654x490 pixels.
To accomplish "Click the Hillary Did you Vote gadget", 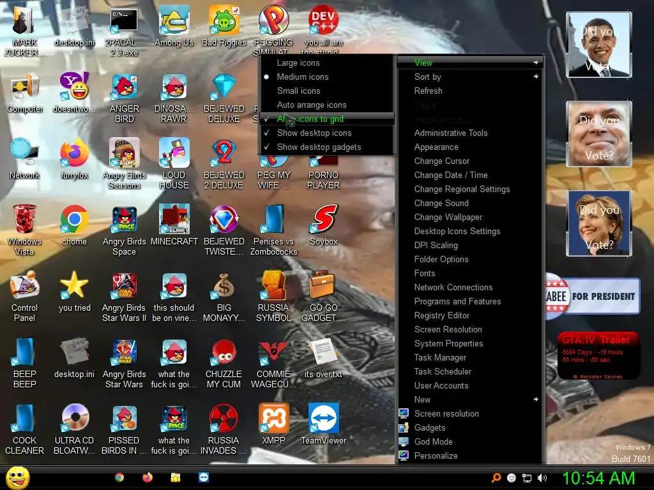I will [x=599, y=223].
